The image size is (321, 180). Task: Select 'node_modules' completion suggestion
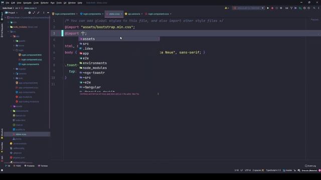(119, 68)
